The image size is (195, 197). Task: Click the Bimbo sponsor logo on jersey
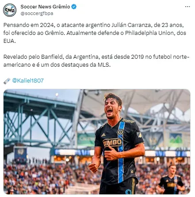click(113, 143)
